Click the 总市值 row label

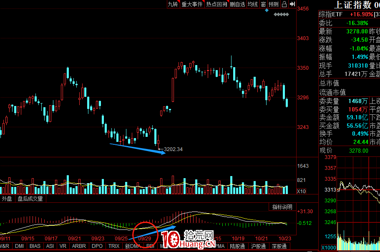(329, 83)
